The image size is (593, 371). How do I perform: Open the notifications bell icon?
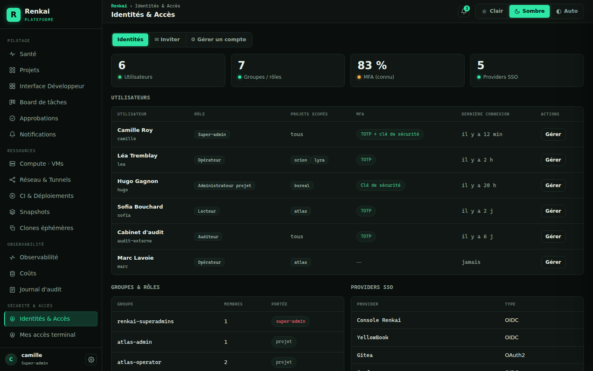pyautogui.click(x=464, y=12)
